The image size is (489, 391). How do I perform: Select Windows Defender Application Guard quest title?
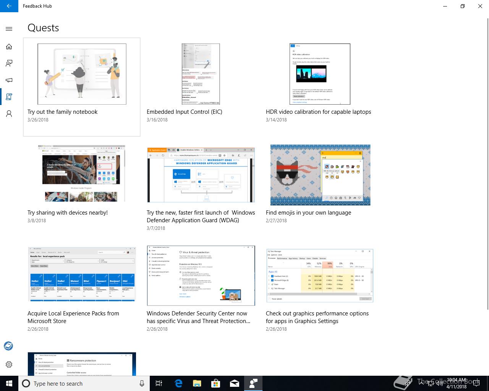(x=201, y=217)
